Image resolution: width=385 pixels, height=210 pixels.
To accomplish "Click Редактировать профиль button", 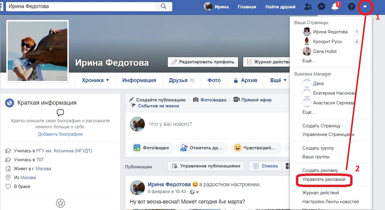I will [x=203, y=62].
